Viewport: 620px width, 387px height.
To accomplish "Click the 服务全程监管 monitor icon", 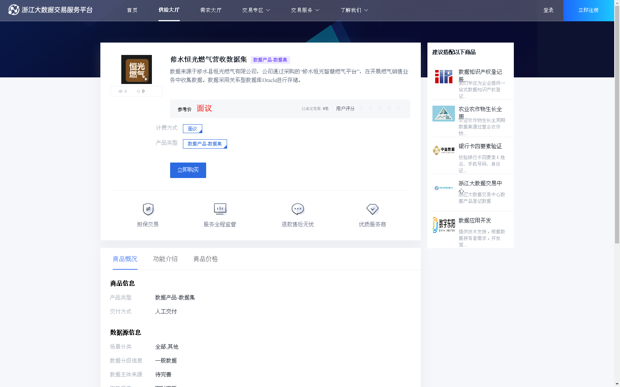I will (220, 209).
